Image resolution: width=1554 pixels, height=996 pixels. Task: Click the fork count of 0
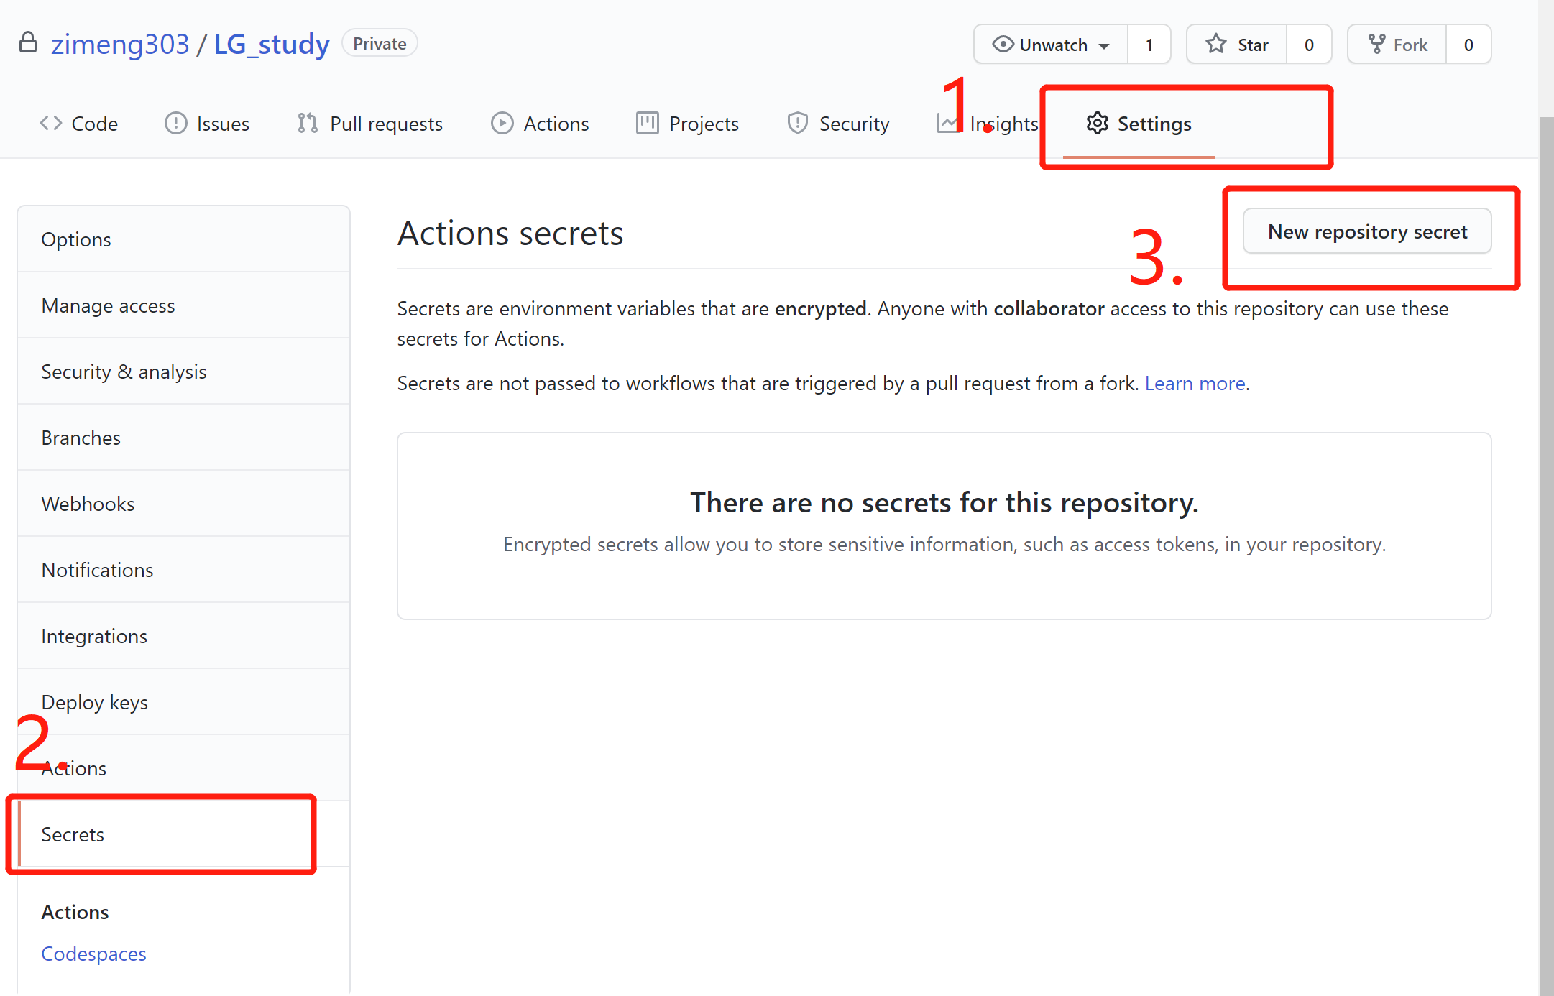click(x=1468, y=45)
